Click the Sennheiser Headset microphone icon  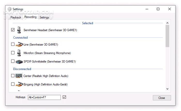tap(19, 30)
